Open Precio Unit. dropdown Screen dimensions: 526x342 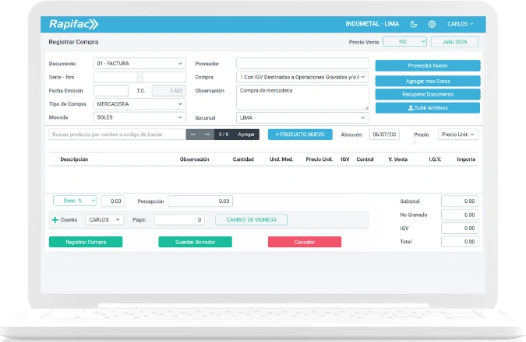[458, 134]
